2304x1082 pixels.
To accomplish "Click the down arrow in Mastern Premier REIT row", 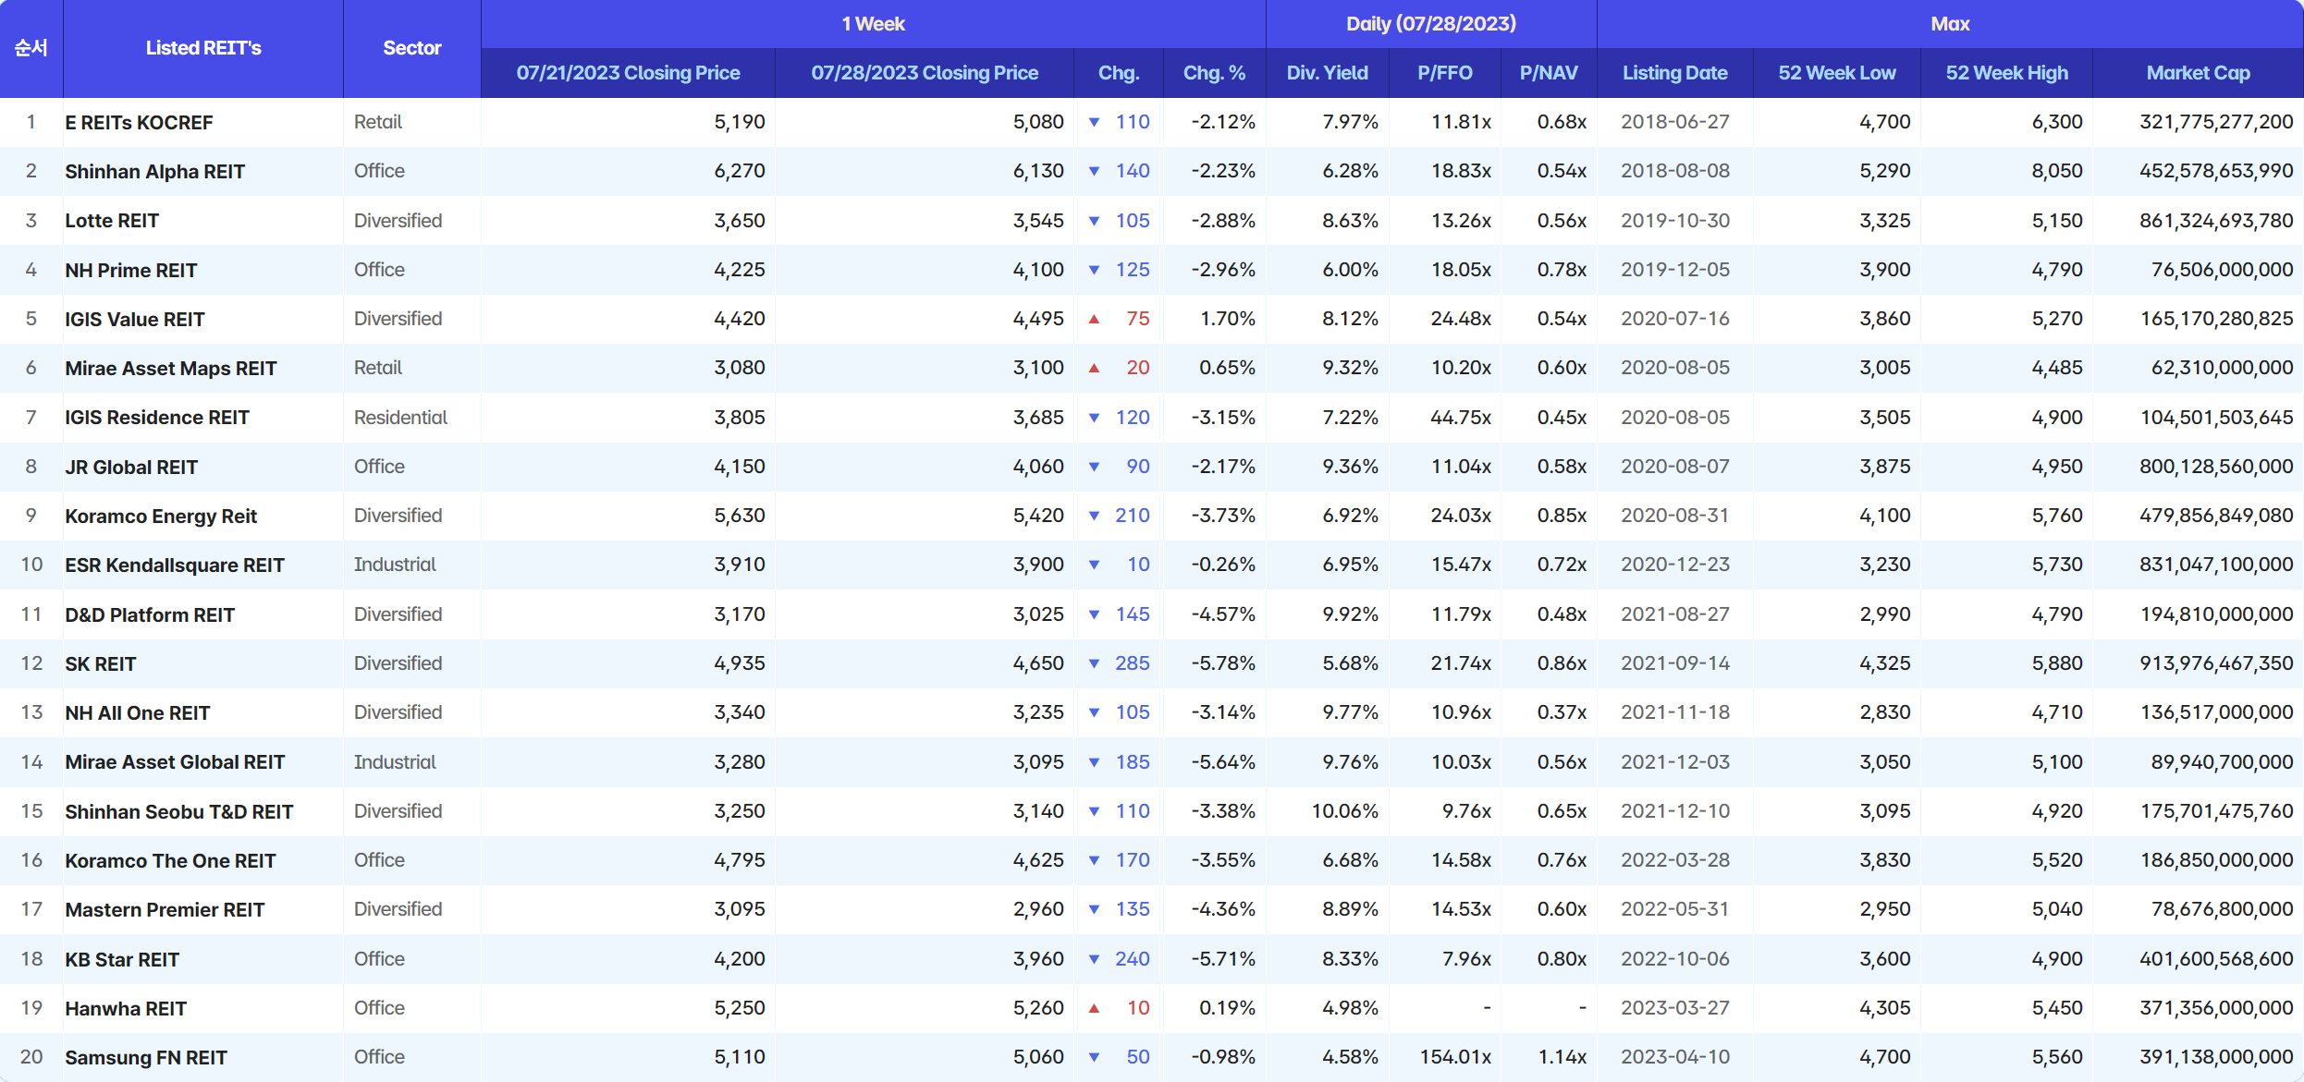I will coord(1094,909).
